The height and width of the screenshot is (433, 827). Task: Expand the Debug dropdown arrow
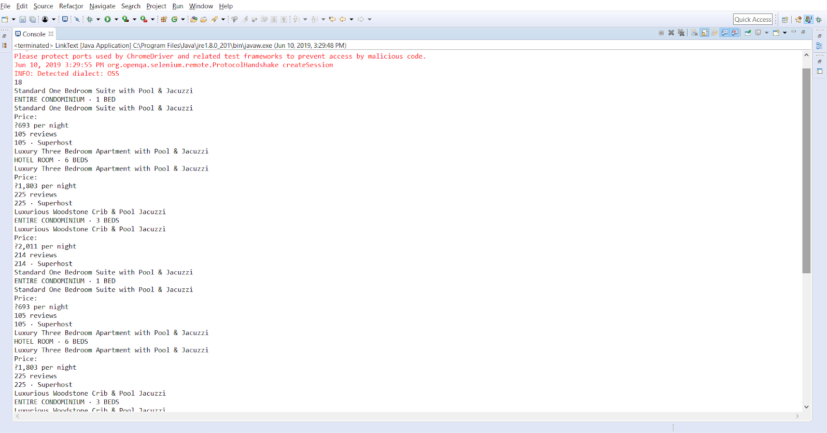point(98,19)
